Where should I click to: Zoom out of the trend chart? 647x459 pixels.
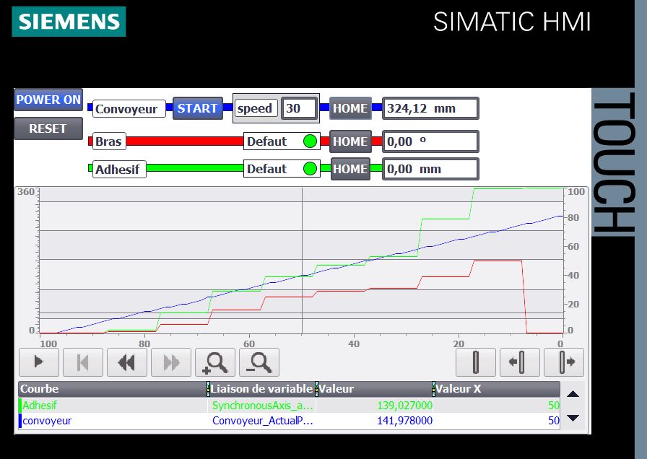tap(259, 362)
